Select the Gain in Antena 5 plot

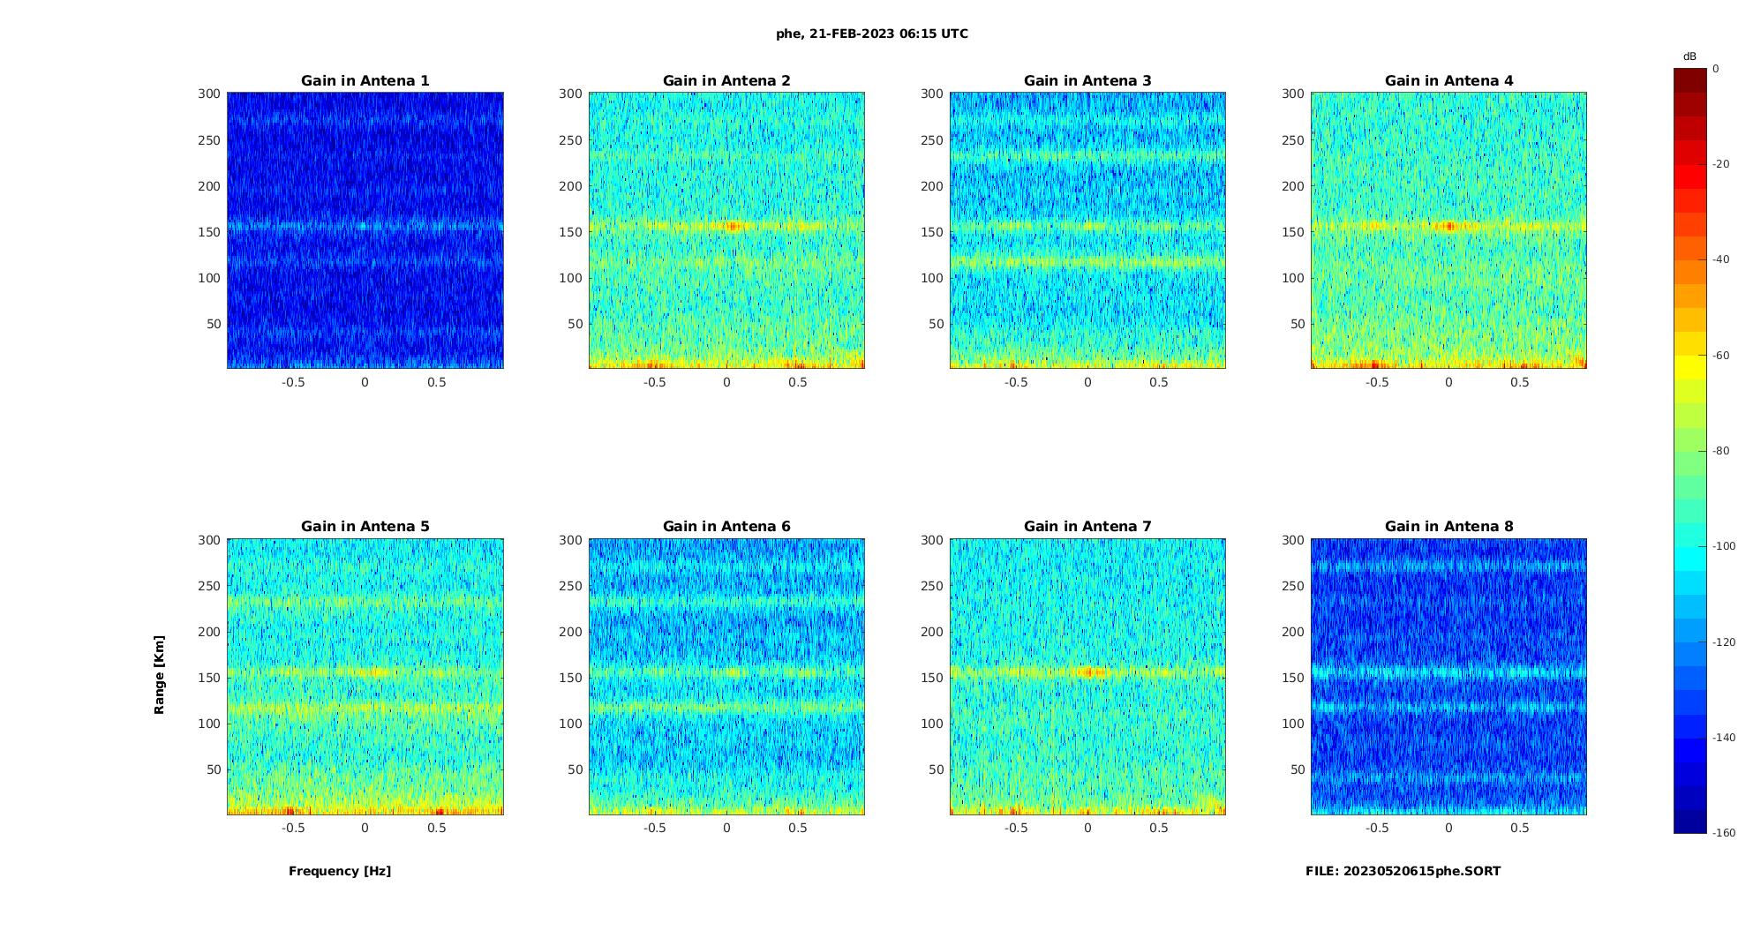point(365,677)
